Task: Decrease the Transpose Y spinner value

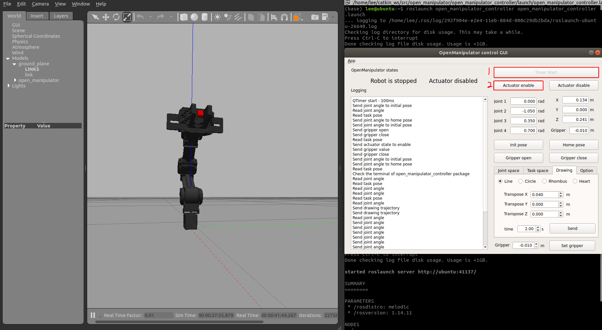Action: coord(561,206)
